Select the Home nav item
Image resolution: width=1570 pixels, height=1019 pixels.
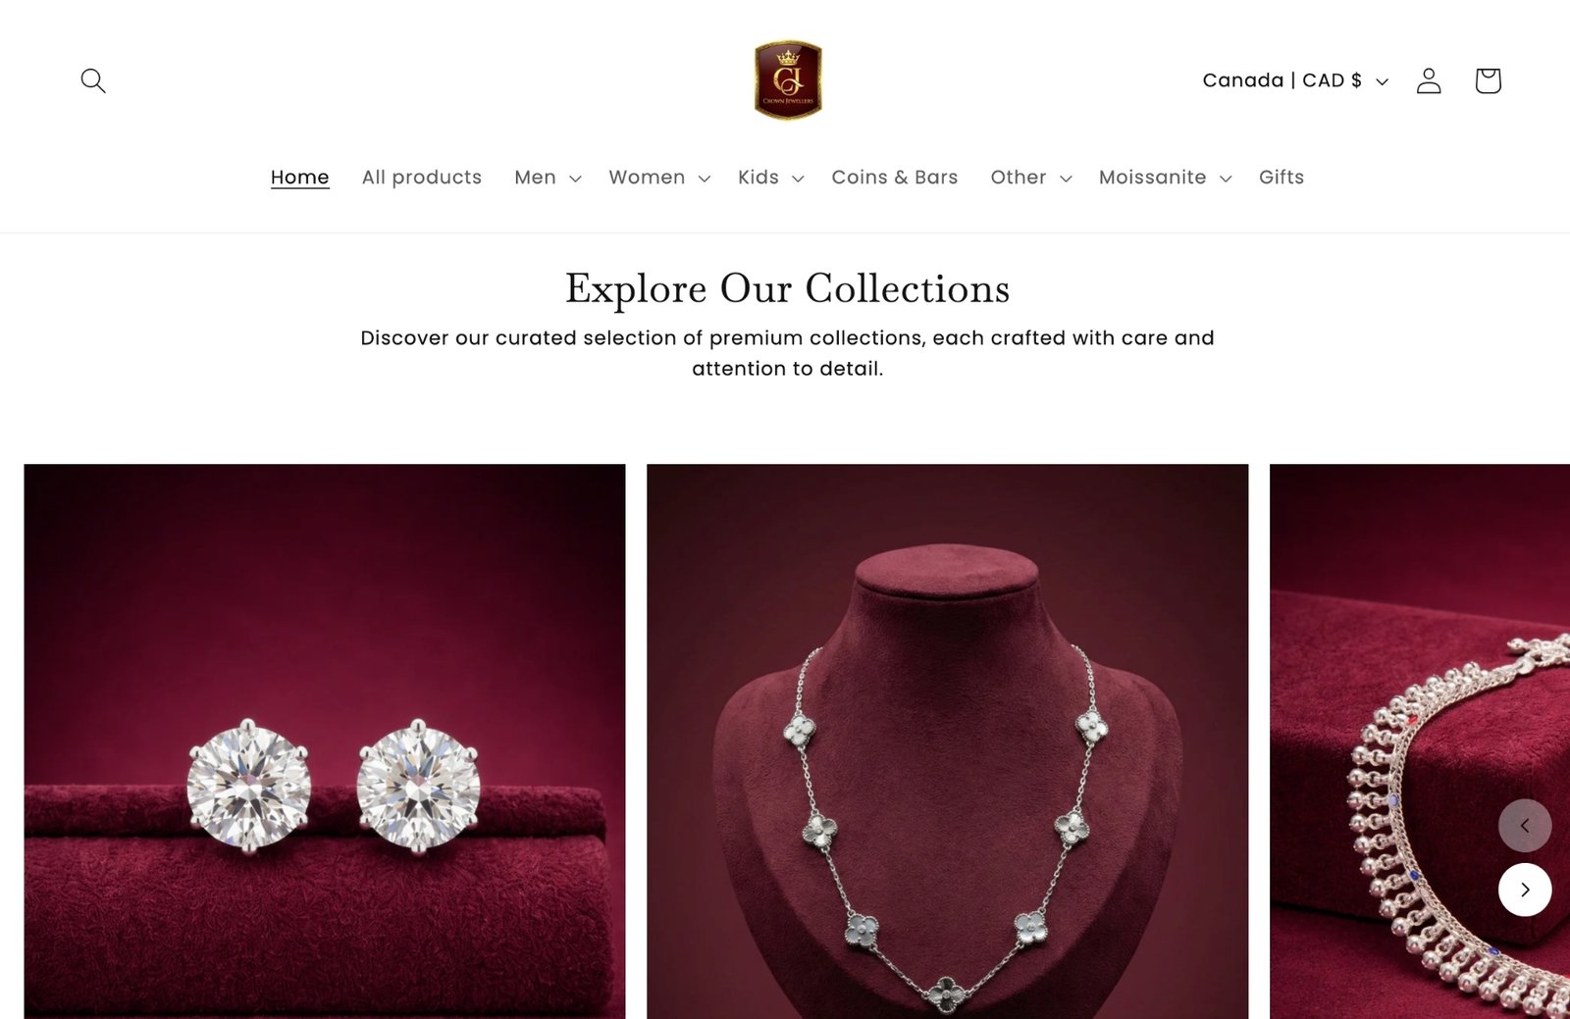(299, 178)
